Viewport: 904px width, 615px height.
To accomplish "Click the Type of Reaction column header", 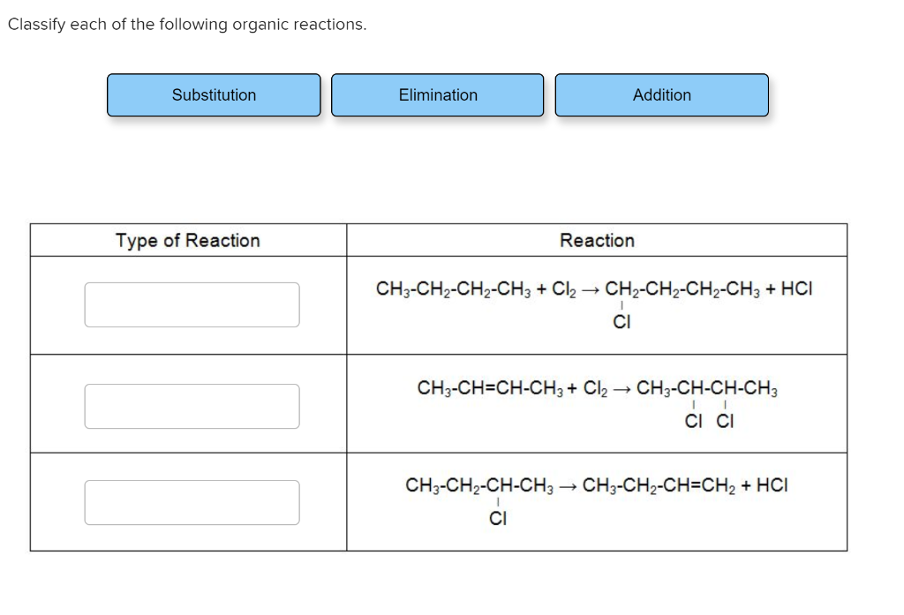I will coord(187,240).
